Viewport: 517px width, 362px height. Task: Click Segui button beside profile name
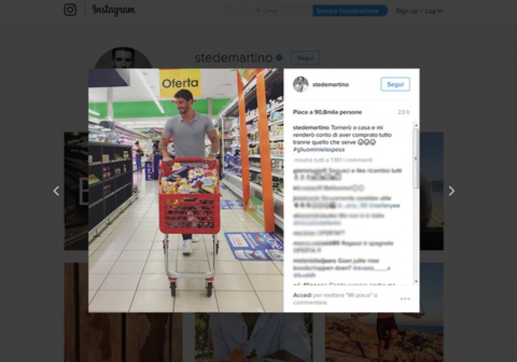[x=305, y=58]
